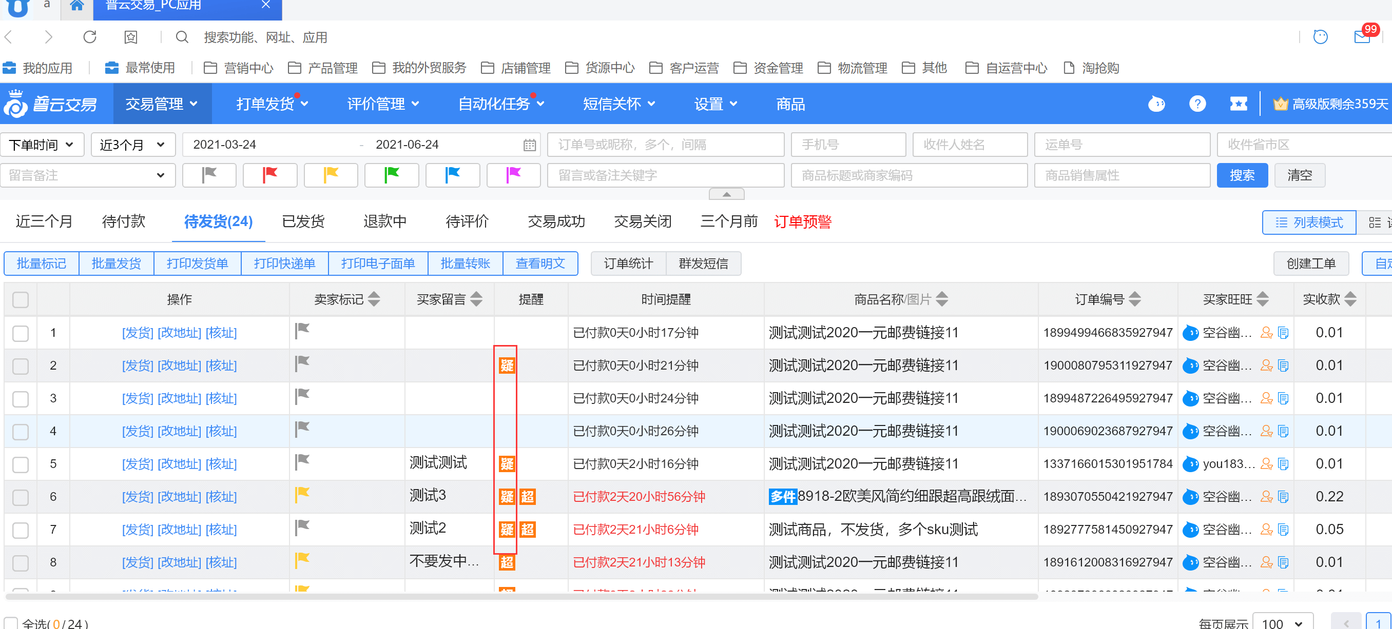Click the browser refresh icon

[90, 37]
